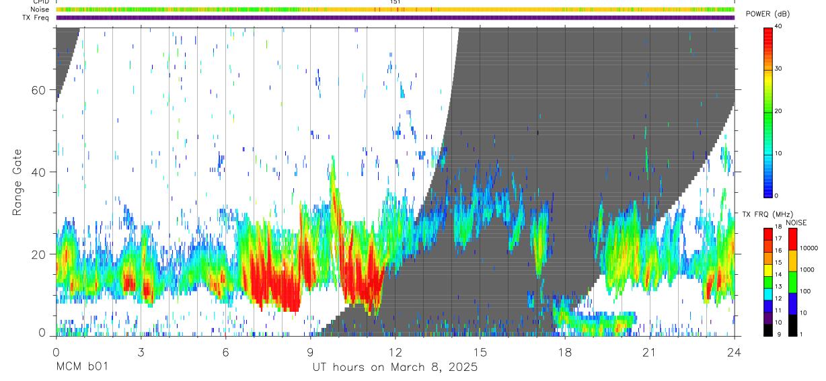Click the '21' hour tick on time axis
Screen dimensions: 826x381
click(x=649, y=353)
